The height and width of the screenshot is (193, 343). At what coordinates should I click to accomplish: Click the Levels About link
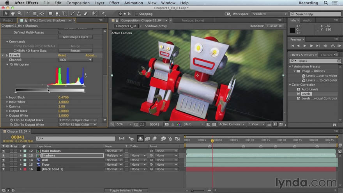coord(91,55)
